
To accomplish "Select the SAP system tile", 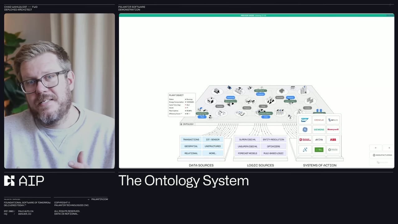I will (304, 120).
